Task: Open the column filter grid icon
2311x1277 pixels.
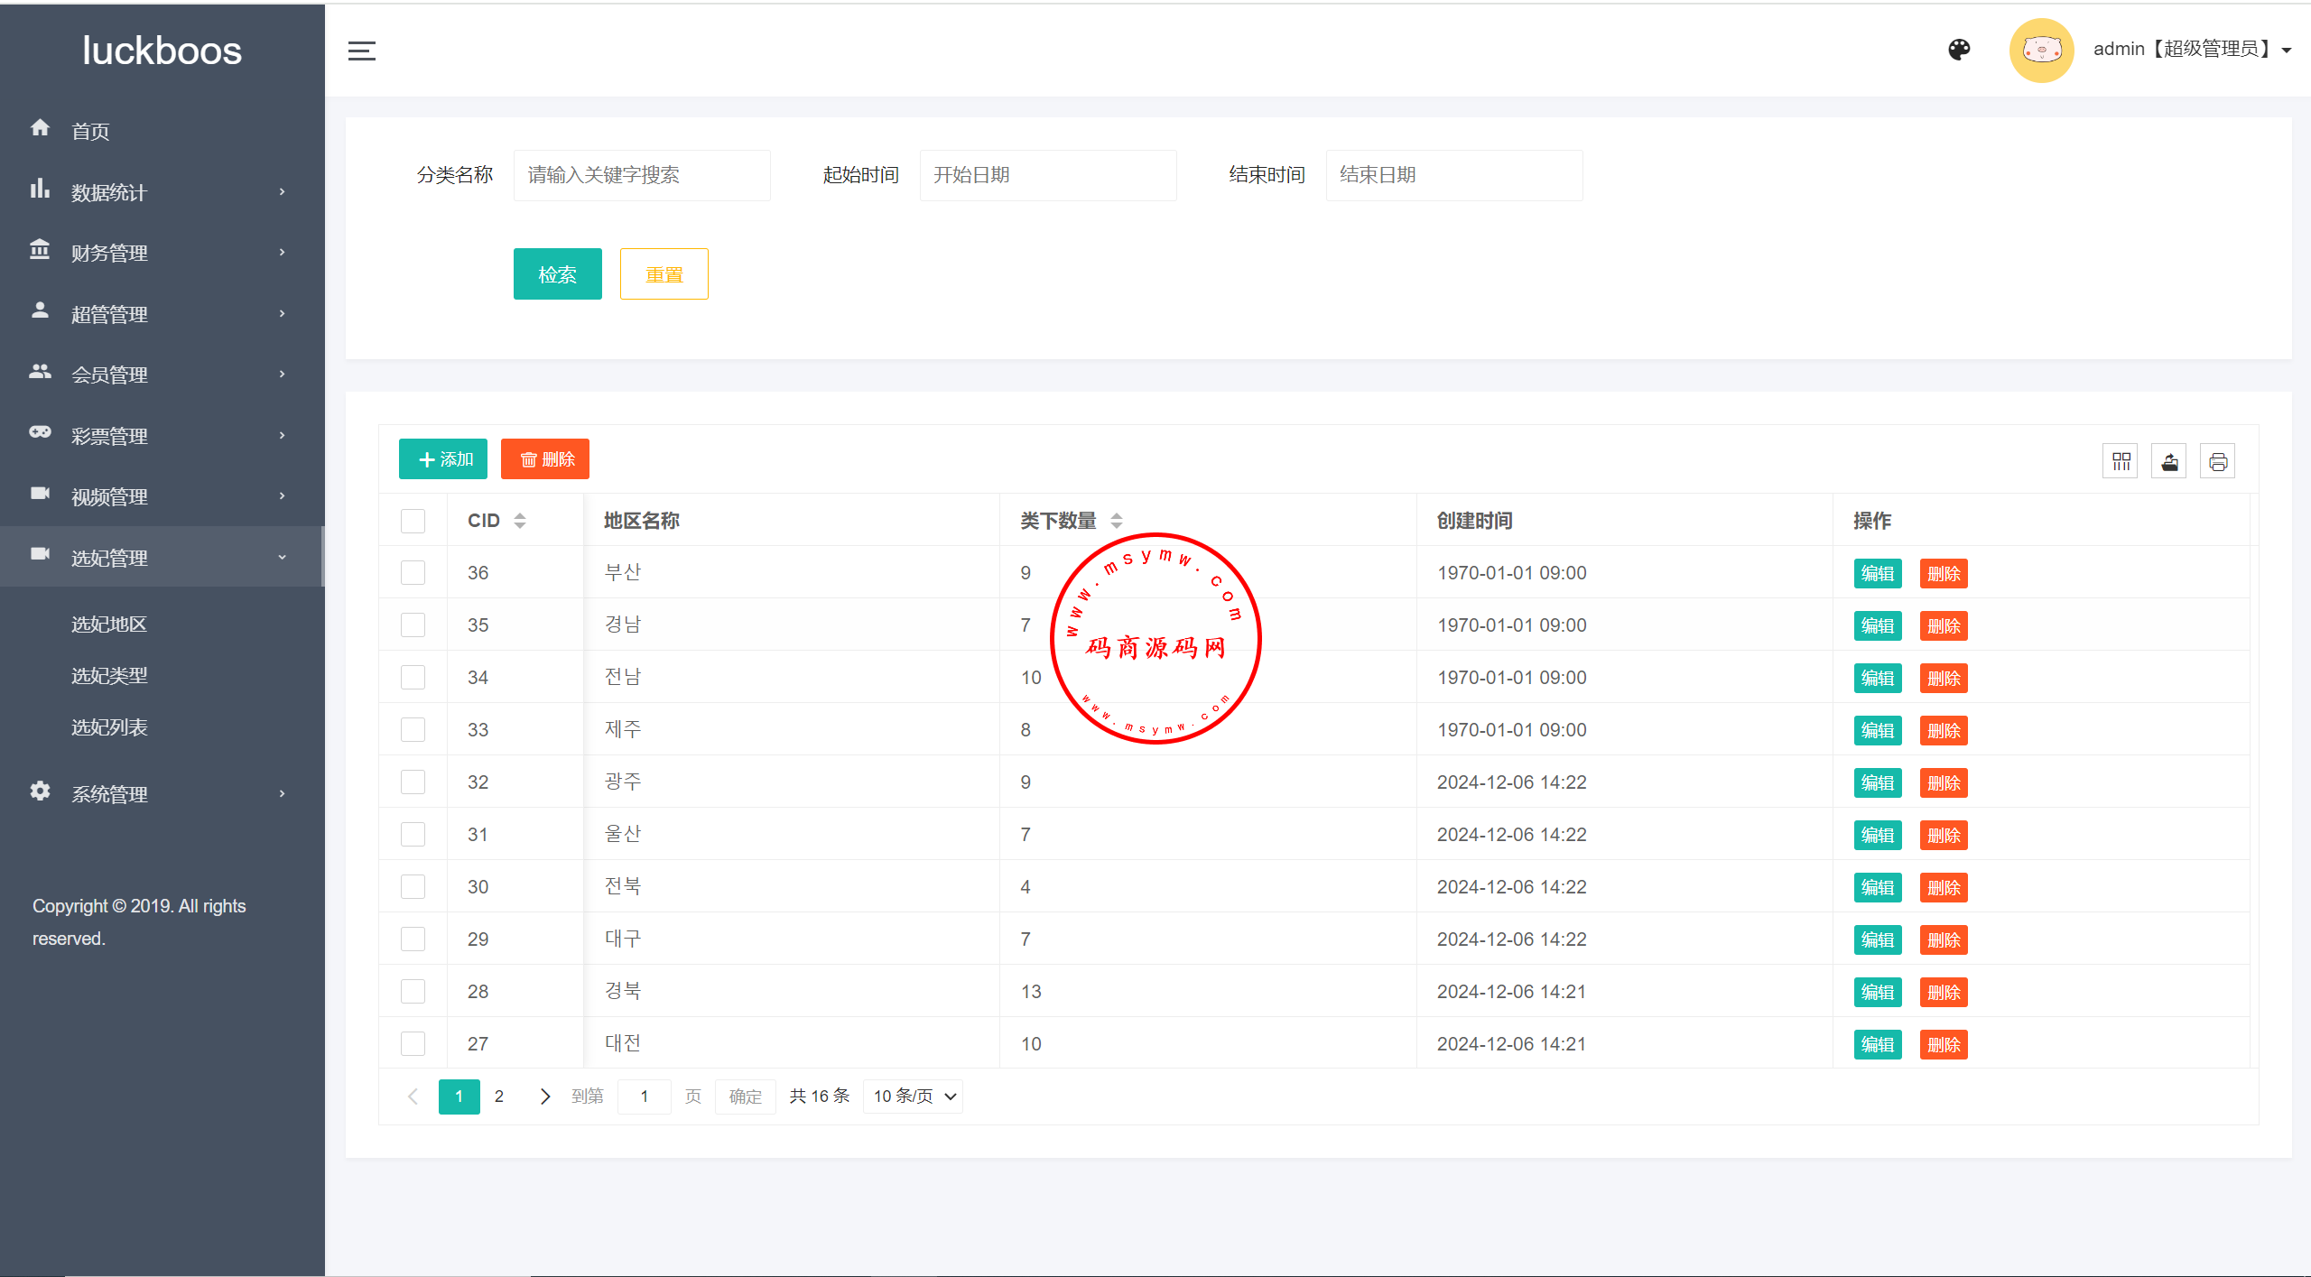Action: [x=2121, y=462]
